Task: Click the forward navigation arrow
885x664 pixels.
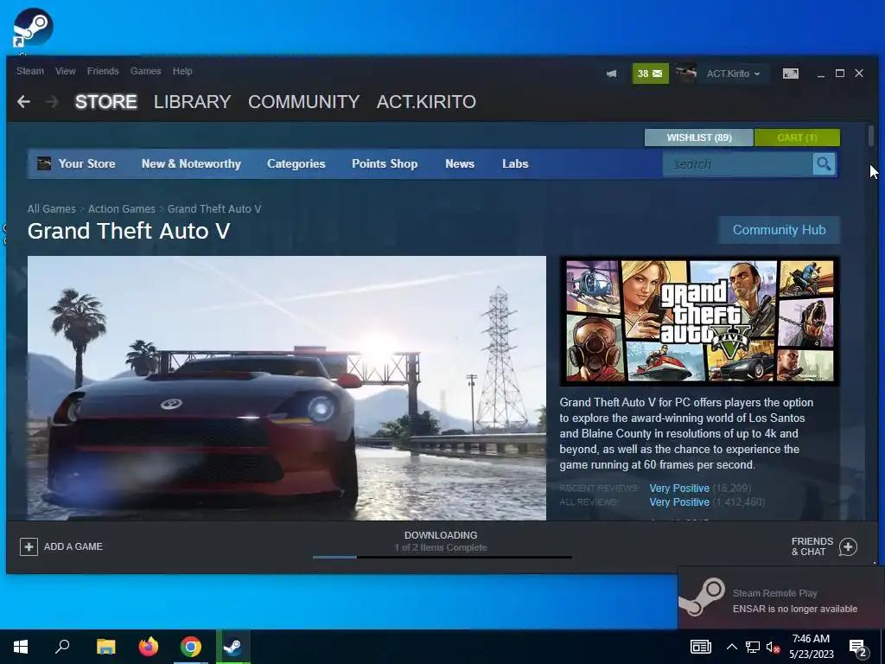Action: pyautogui.click(x=52, y=102)
